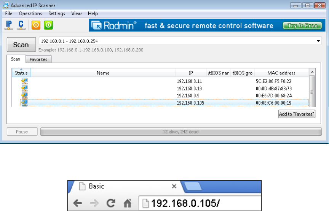Open the View menu
329x211 pixels.
(x=77, y=14)
